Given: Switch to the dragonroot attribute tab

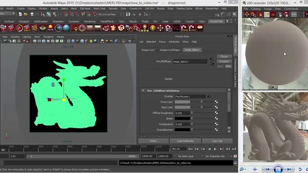Looking at the screenshot, I should [148, 50].
